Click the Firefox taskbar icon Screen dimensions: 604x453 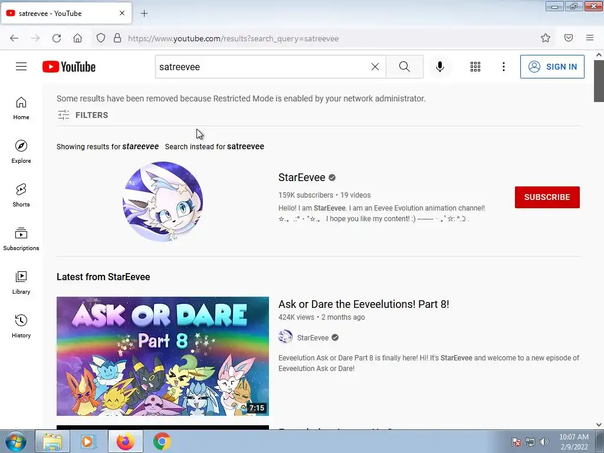coord(126,441)
